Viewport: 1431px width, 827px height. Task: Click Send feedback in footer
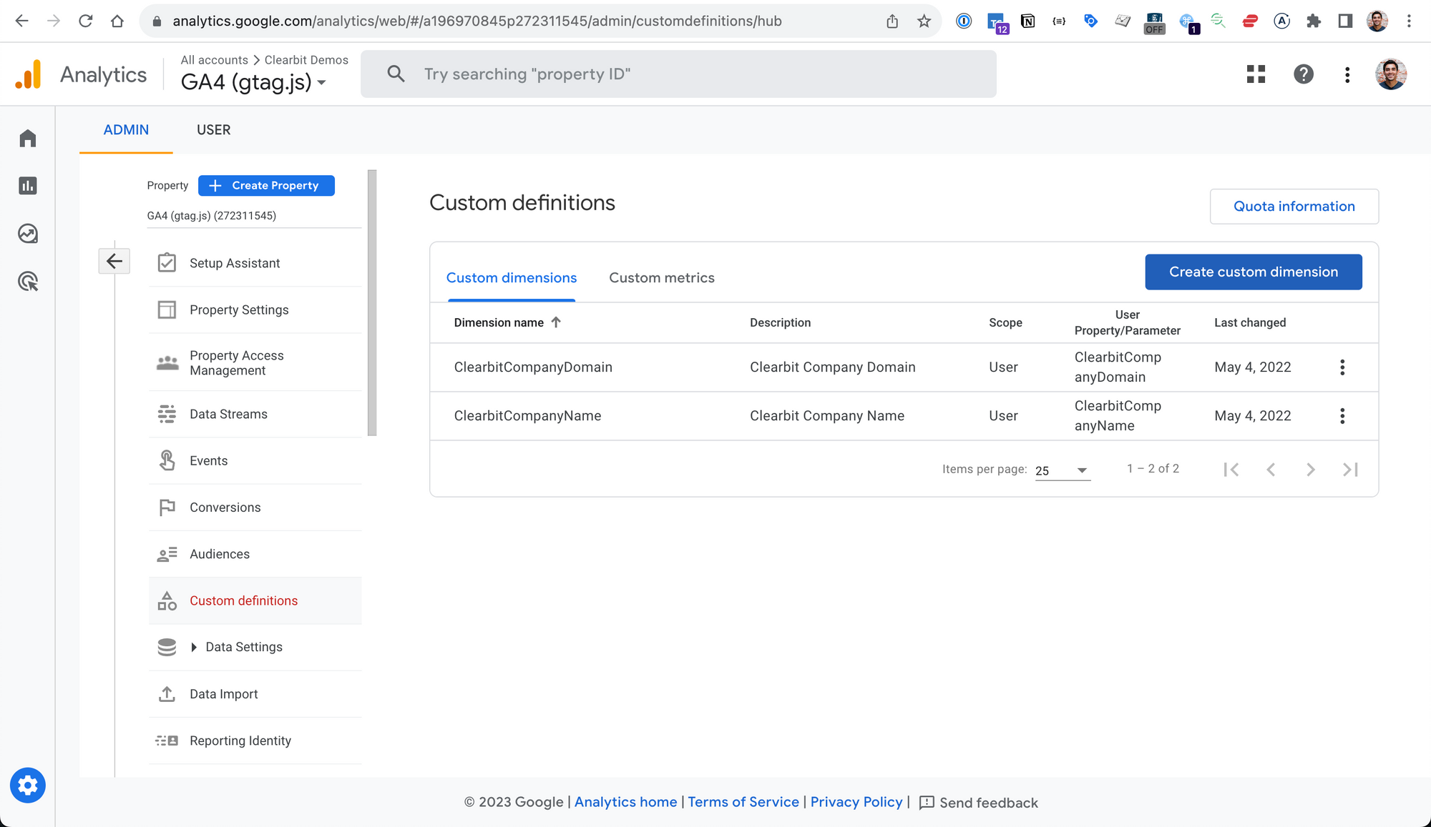[978, 803]
